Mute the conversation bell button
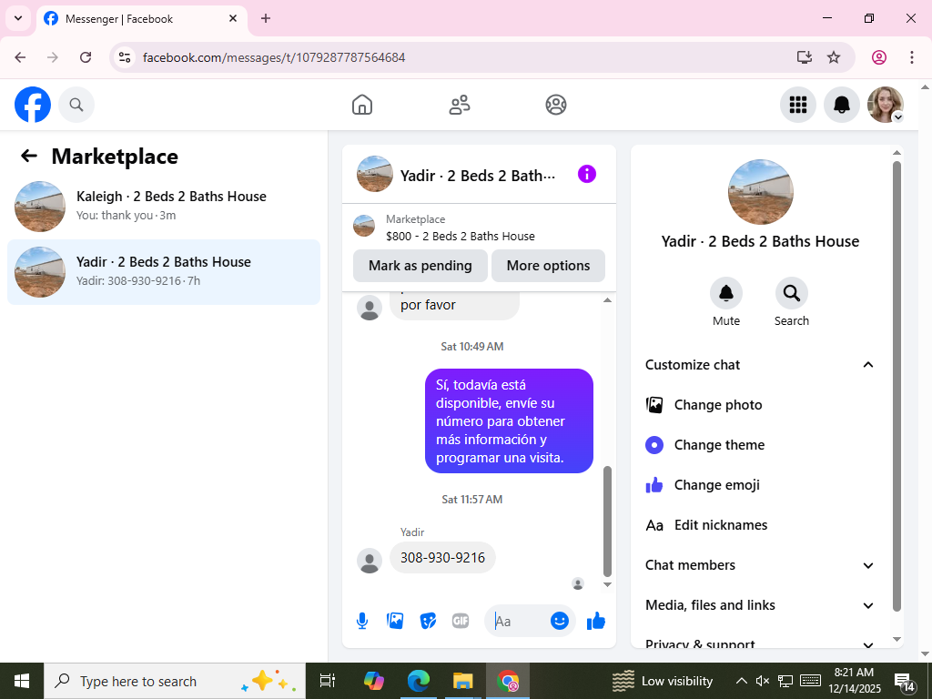 tap(726, 294)
